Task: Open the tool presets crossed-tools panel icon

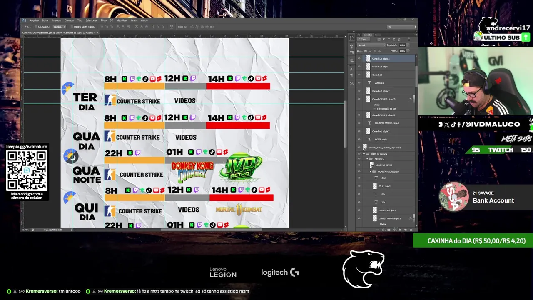Action: click(351, 83)
